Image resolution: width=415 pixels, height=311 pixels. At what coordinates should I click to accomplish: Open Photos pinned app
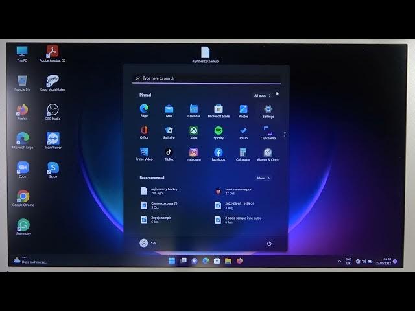[x=243, y=111]
